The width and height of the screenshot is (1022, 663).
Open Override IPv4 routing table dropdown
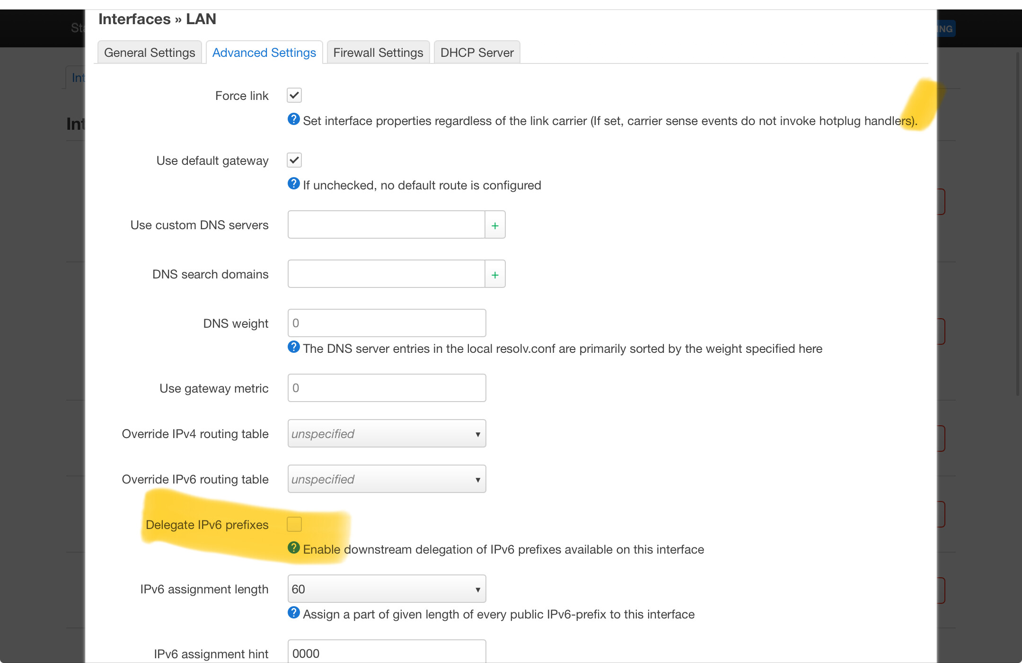point(387,434)
